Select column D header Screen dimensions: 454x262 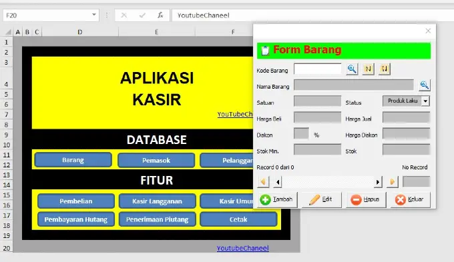pyautogui.click(x=80, y=32)
